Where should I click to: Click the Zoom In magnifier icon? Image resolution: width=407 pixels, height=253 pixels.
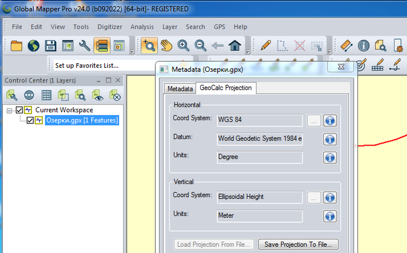[x=183, y=46]
